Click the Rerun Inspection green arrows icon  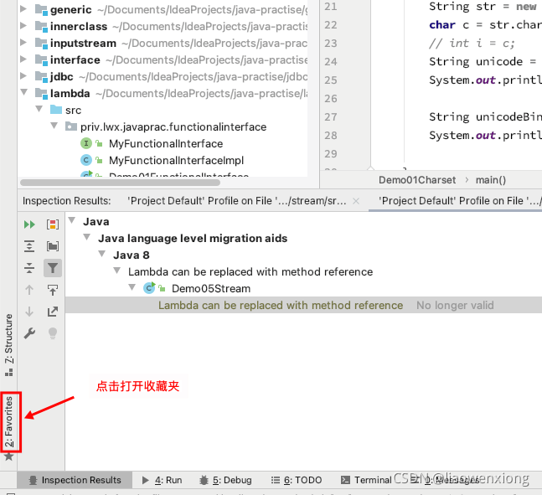pyautogui.click(x=29, y=224)
